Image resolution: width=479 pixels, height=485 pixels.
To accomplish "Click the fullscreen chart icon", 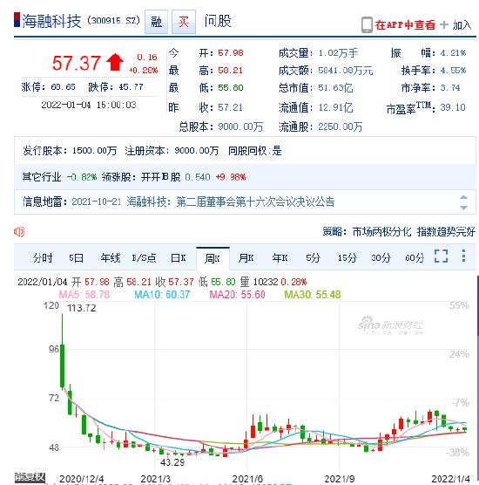I will 441,256.
